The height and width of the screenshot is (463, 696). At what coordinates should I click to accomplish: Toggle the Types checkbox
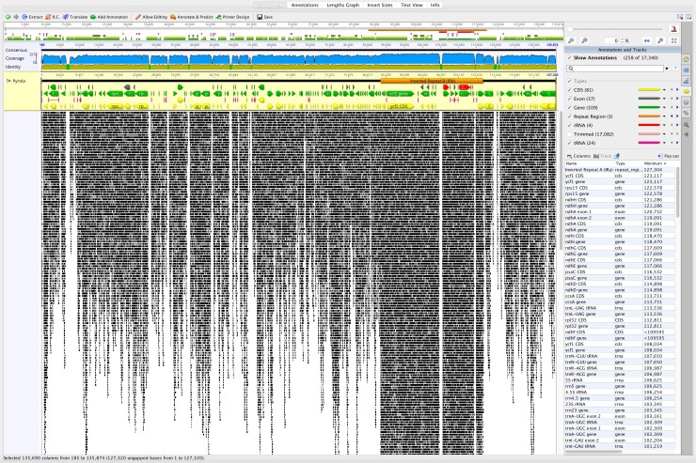point(569,81)
